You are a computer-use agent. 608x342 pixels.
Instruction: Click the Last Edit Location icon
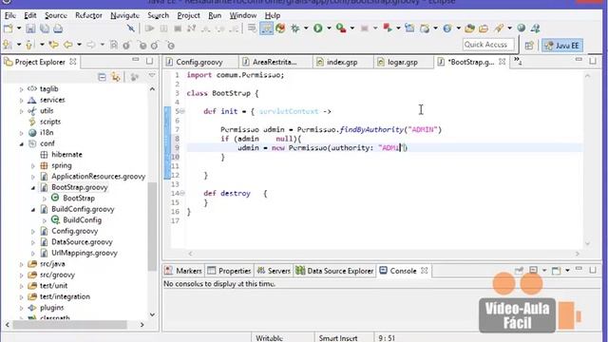tap(53, 46)
